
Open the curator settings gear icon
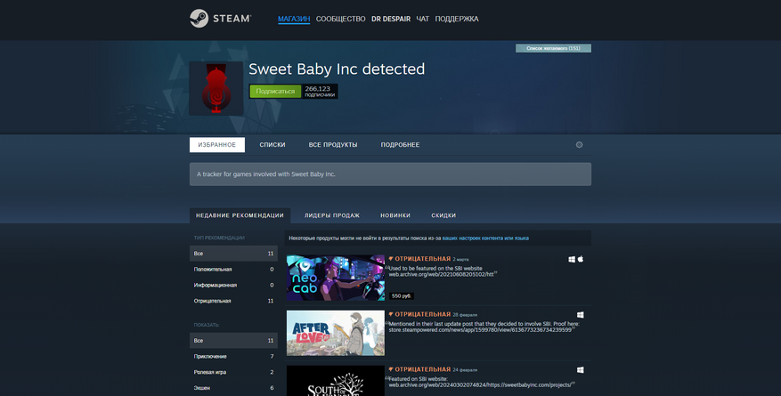[x=579, y=145]
